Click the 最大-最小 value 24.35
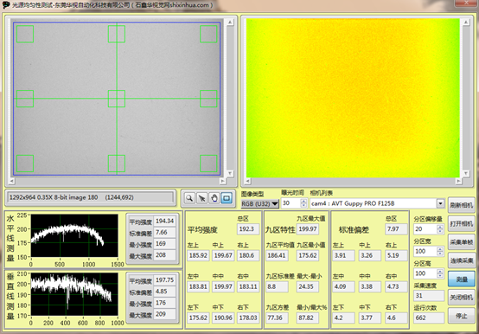Viewport: 479px width, 334px height. click(x=307, y=286)
